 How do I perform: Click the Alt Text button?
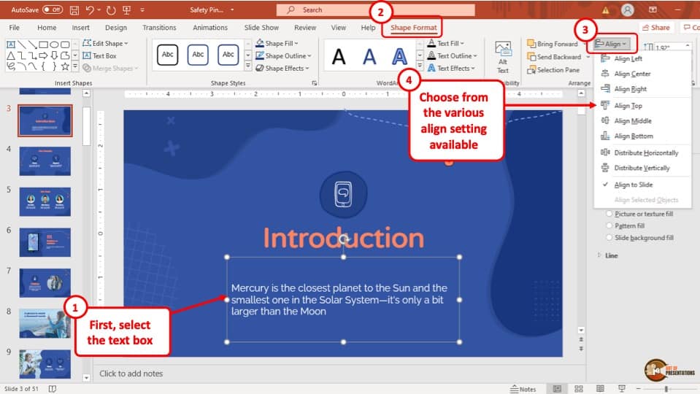(503, 57)
